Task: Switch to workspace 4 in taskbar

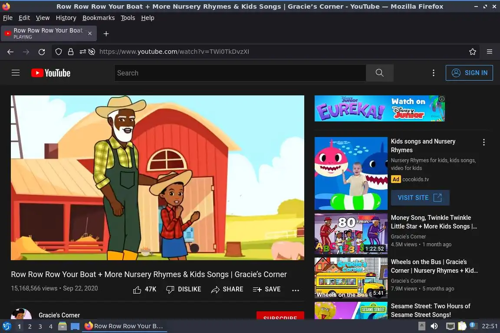Action: (51, 326)
